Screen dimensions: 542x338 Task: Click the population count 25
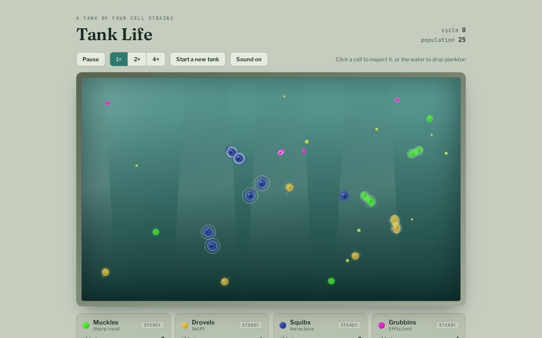[462, 40]
